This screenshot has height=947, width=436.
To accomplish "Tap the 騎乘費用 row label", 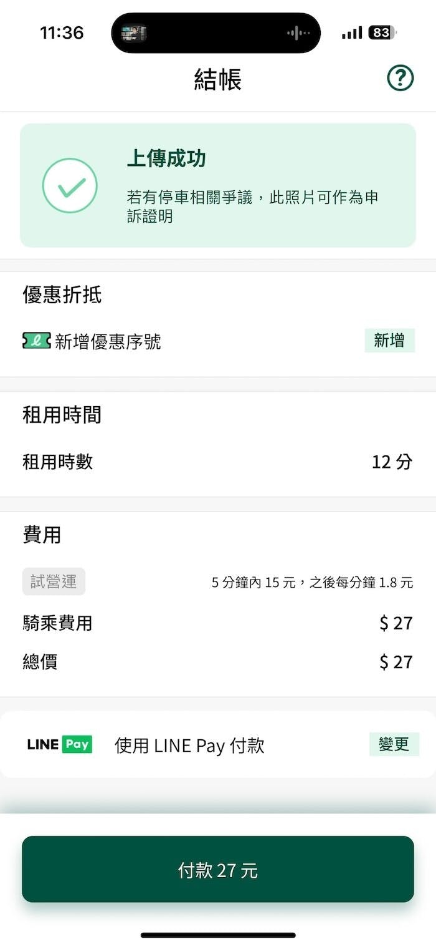I will (x=57, y=623).
